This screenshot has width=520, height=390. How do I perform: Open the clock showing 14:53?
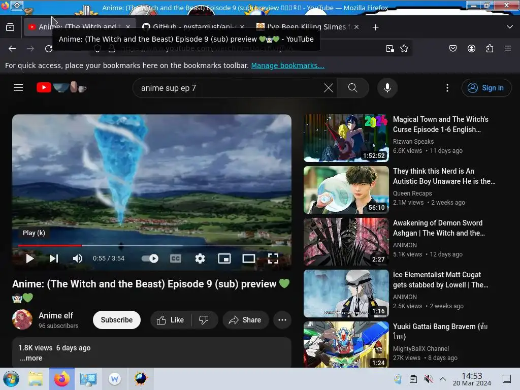[x=472, y=379]
